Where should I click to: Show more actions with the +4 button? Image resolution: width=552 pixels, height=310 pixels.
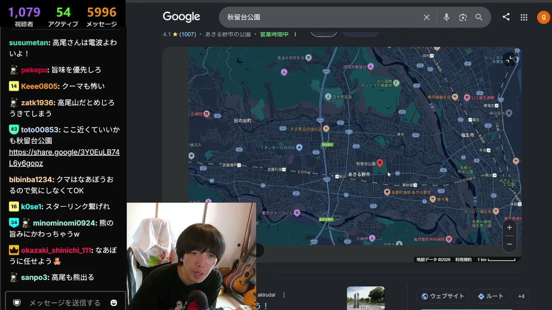click(x=521, y=296)
